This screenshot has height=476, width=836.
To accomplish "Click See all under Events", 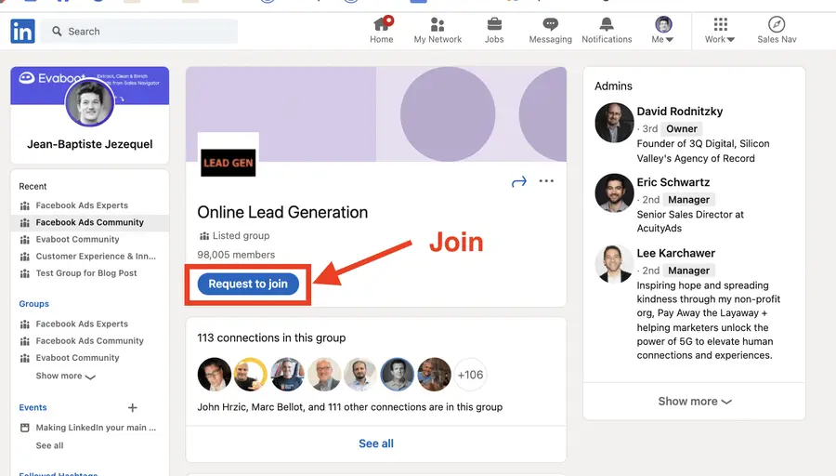I will (49, 445).
